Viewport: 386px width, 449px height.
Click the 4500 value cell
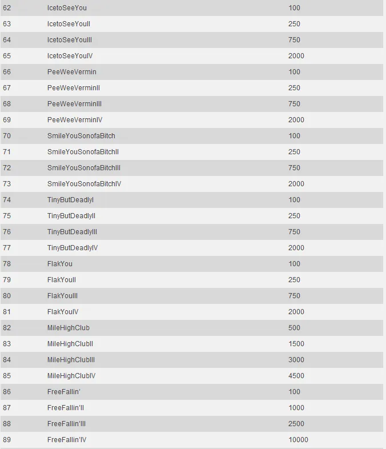pyautogui.click(x=296, y=376)
